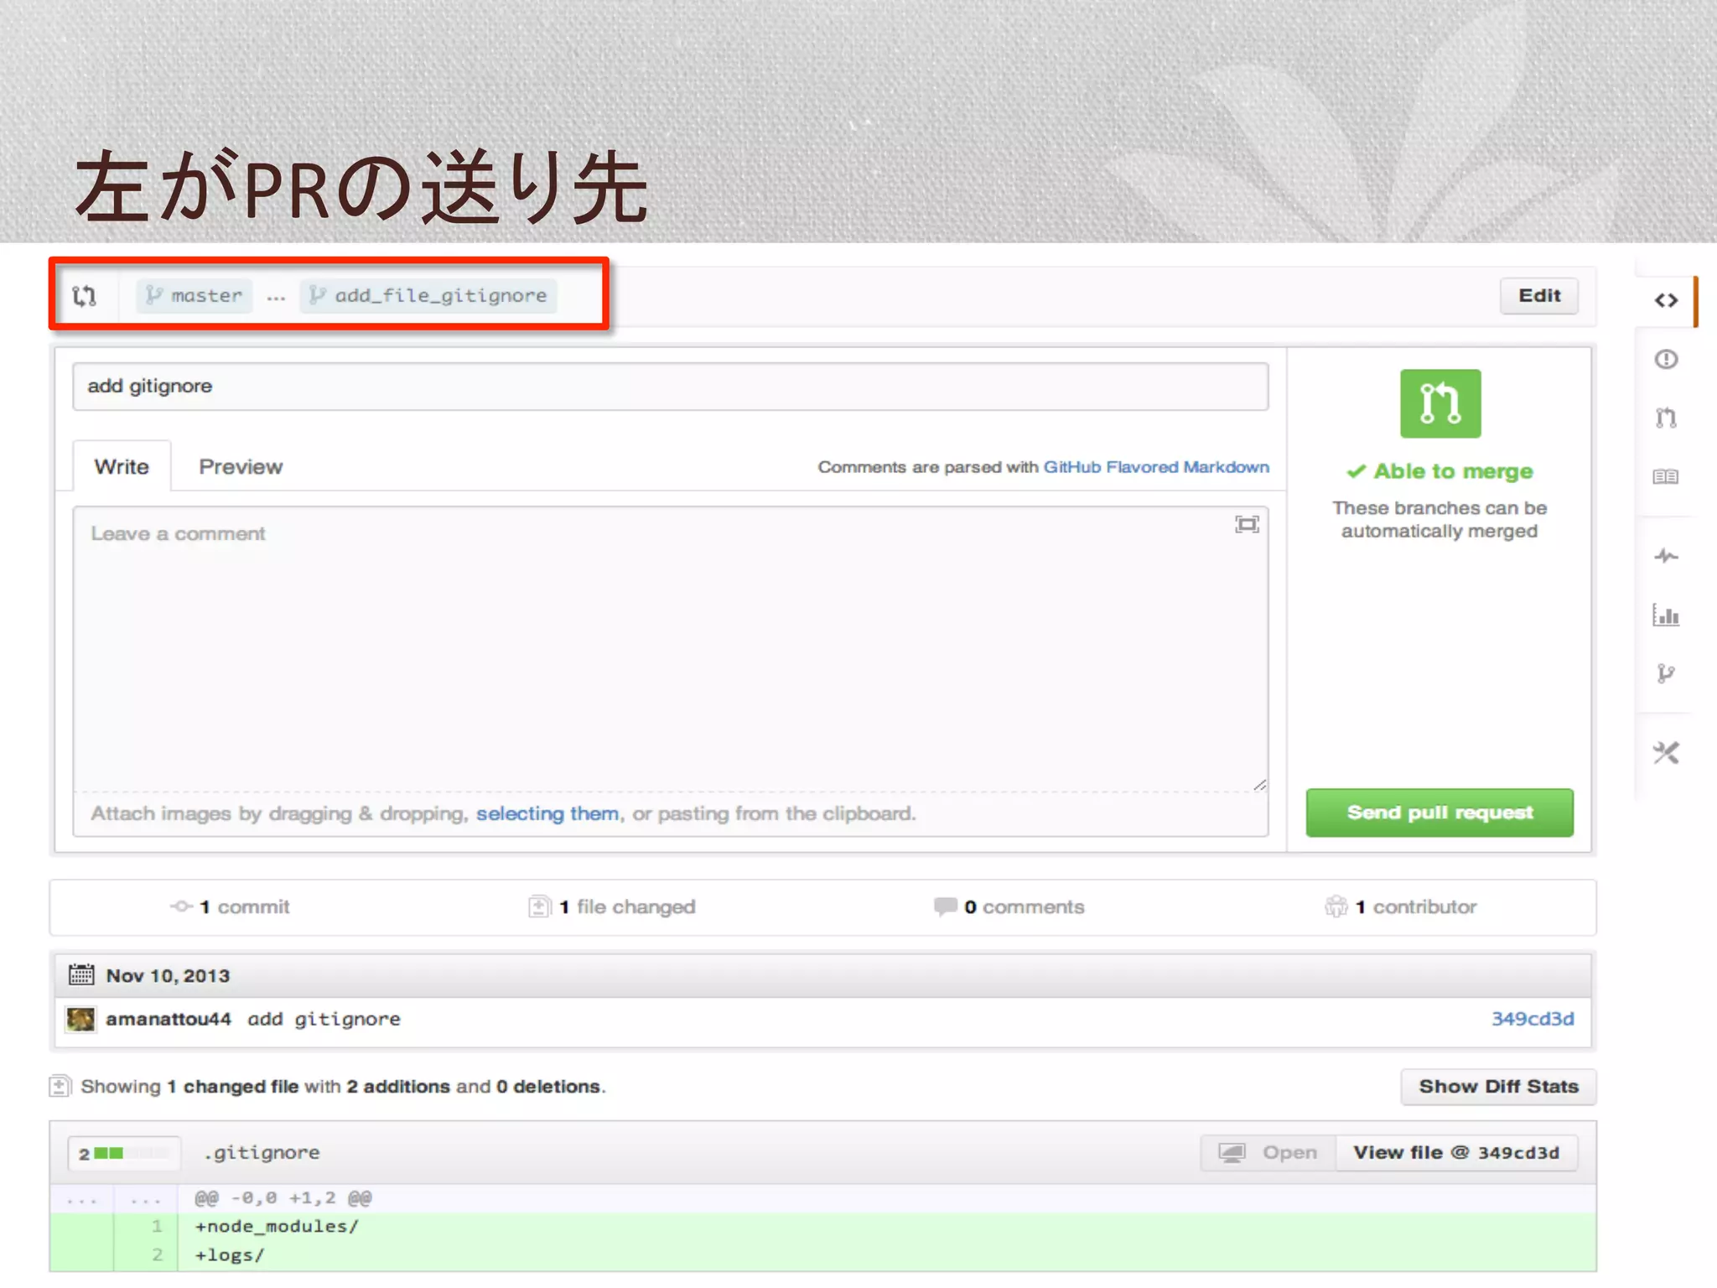
Task: Click the Code sidebar icon
Action: (1666, 300)
